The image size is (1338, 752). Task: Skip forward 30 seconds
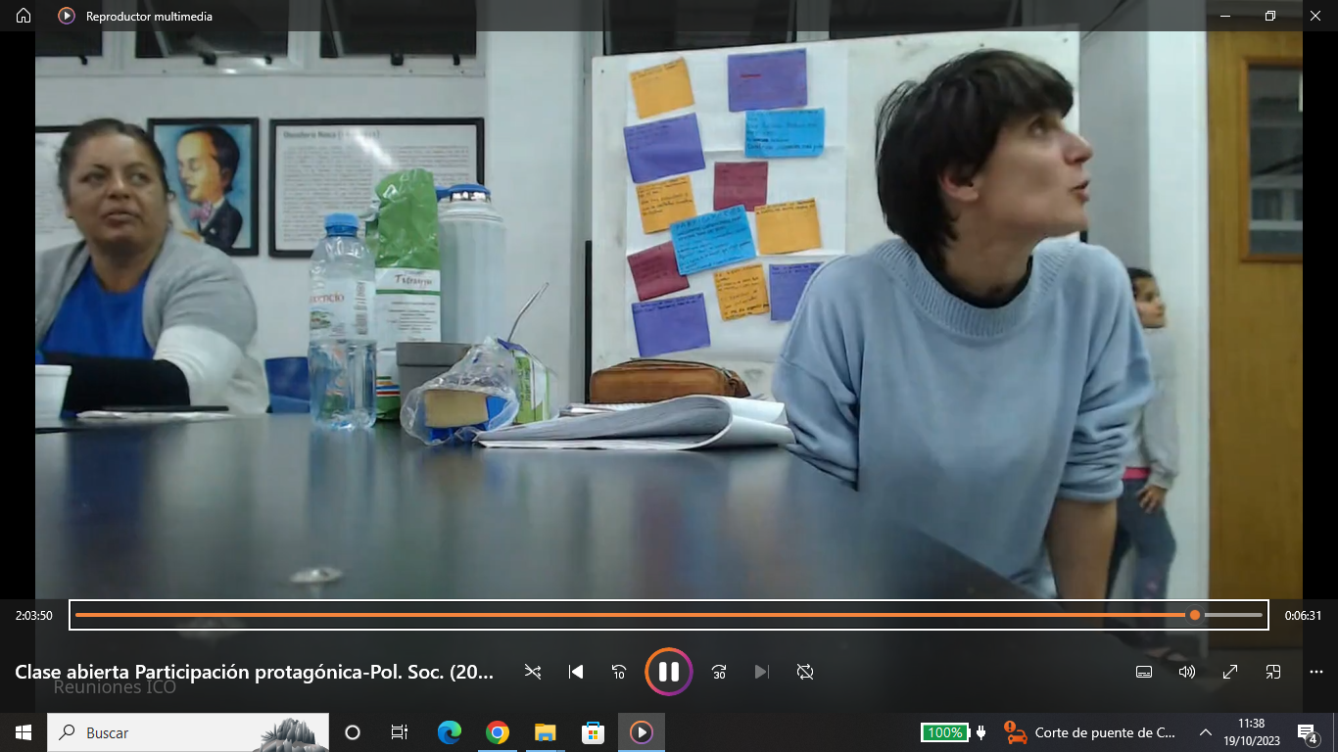(x=719, y=672)
